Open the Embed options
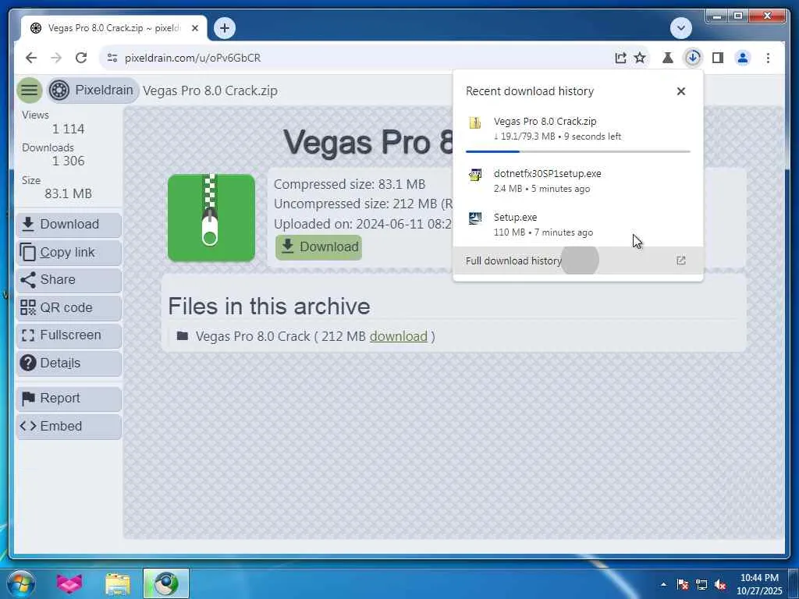The width and height of the screenshot is (799, 599). point(69,426)
